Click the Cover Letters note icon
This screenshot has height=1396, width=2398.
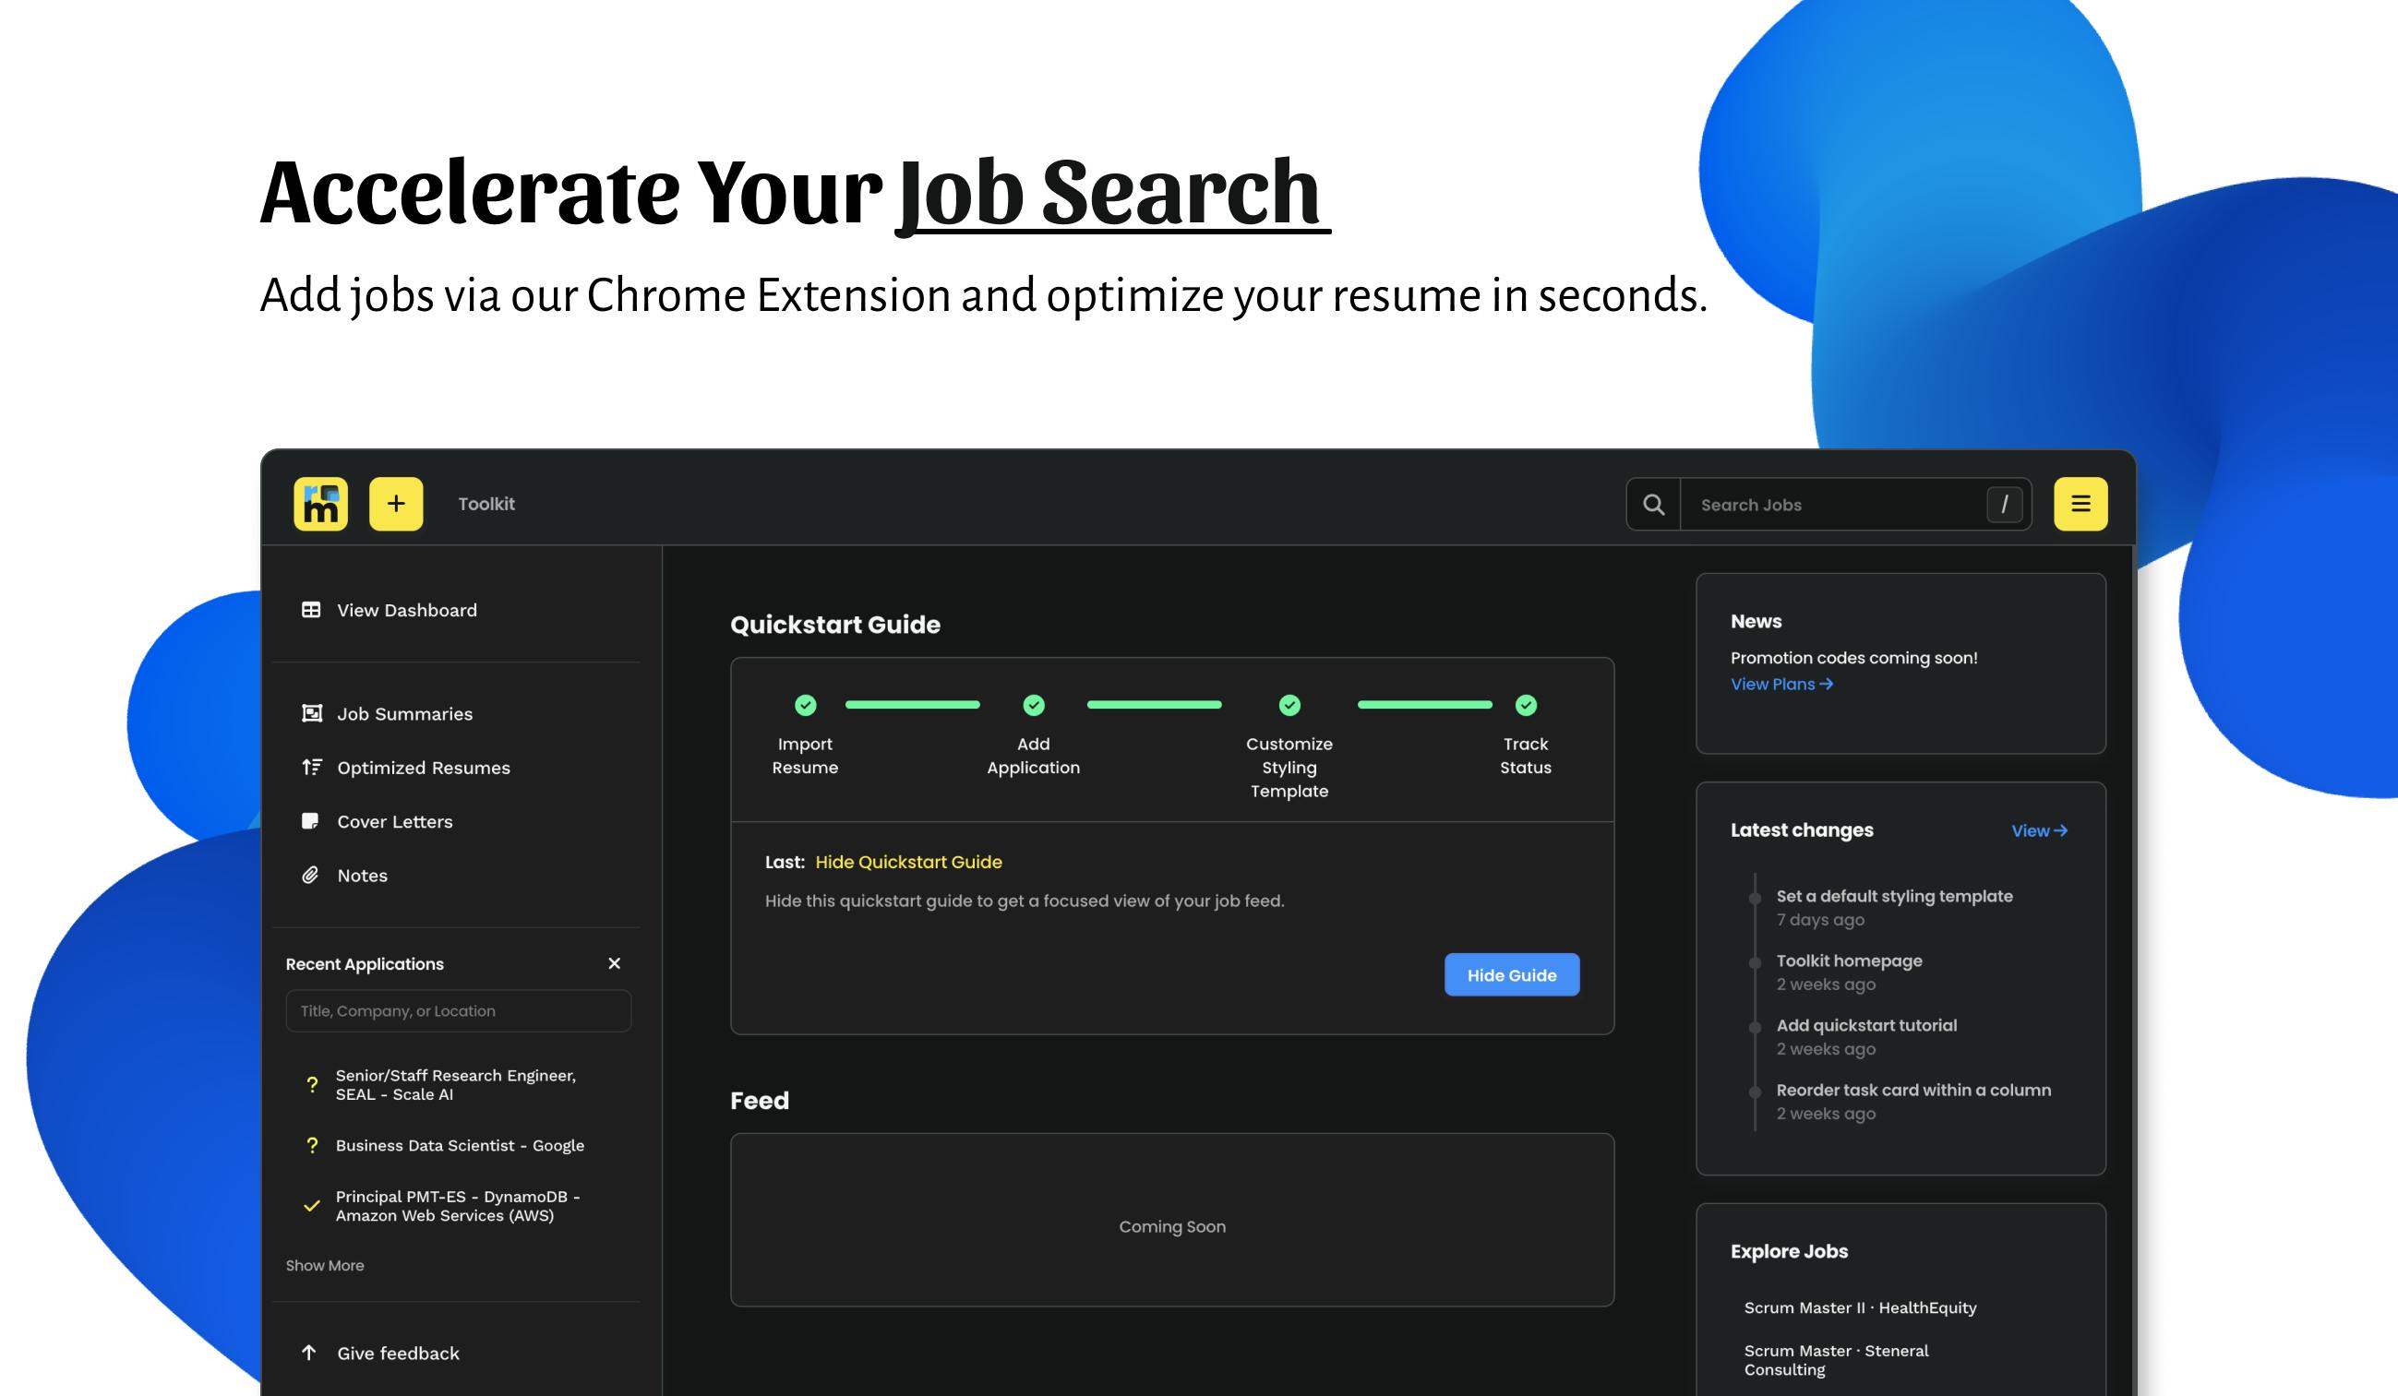pyautogui.click(x=310, y=820)
